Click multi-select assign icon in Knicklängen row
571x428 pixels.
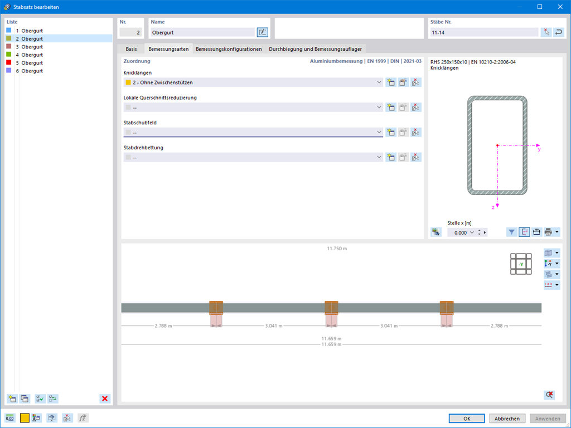point(415,82)
